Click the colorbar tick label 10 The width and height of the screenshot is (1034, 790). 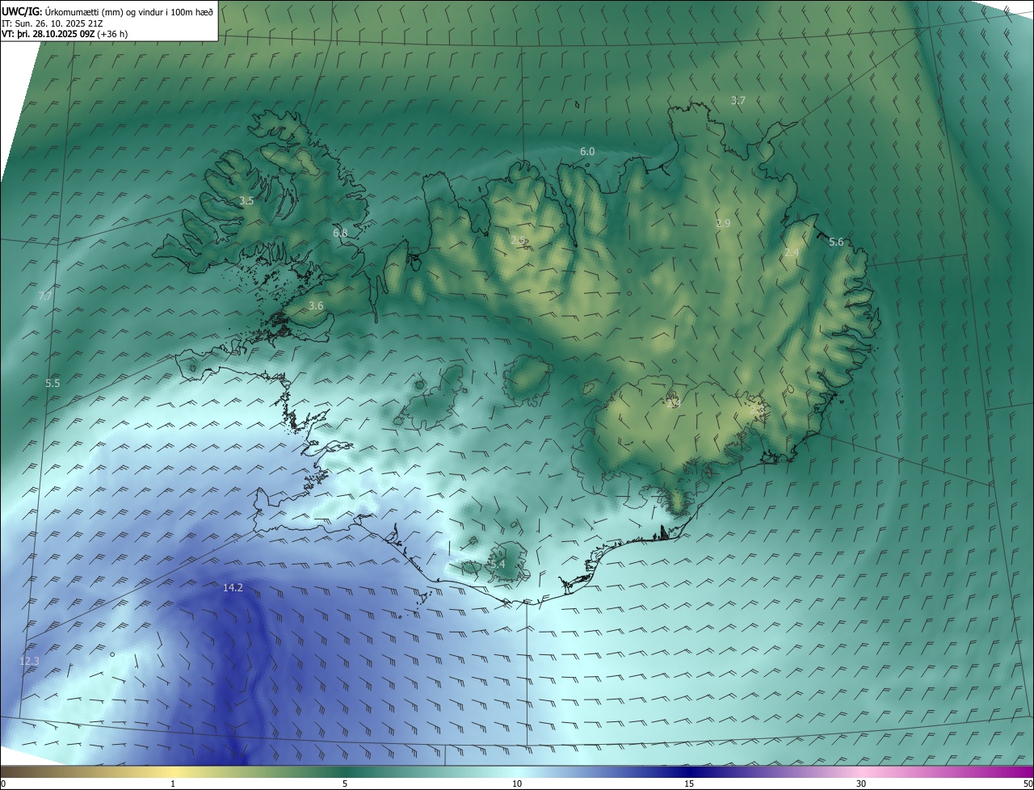click(517, 784)
